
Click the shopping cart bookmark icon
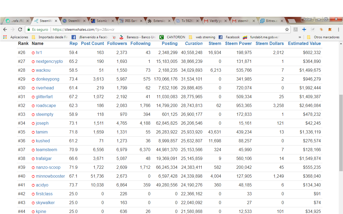pyautogui.click(x=114, y=37)
